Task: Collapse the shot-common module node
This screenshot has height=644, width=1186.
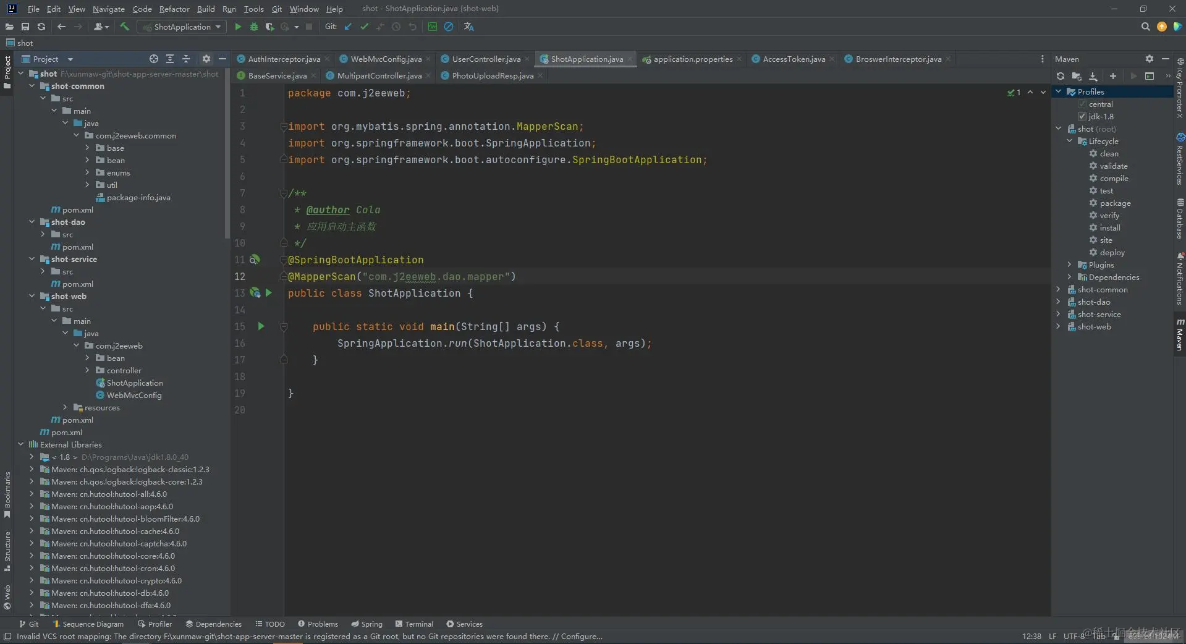Action: coord(32,86)
